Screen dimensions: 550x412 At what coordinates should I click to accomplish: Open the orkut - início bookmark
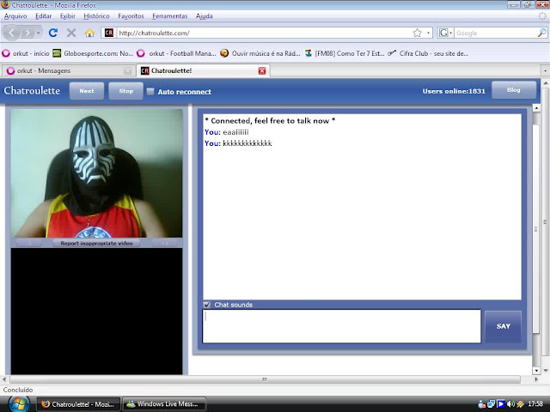click(26, 53)
